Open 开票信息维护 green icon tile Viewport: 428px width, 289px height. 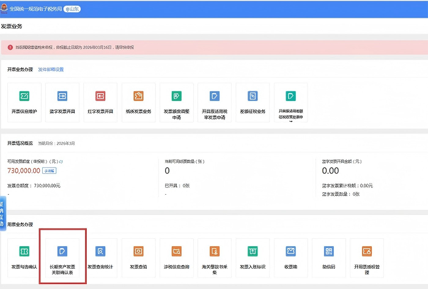click(24, 102)
